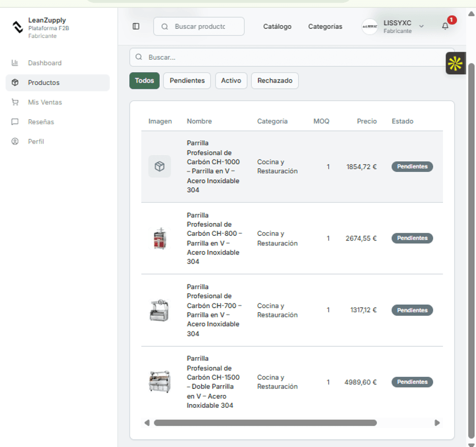
Task: Open the CH-1500 product thumbnail
Action: (160, 382)
